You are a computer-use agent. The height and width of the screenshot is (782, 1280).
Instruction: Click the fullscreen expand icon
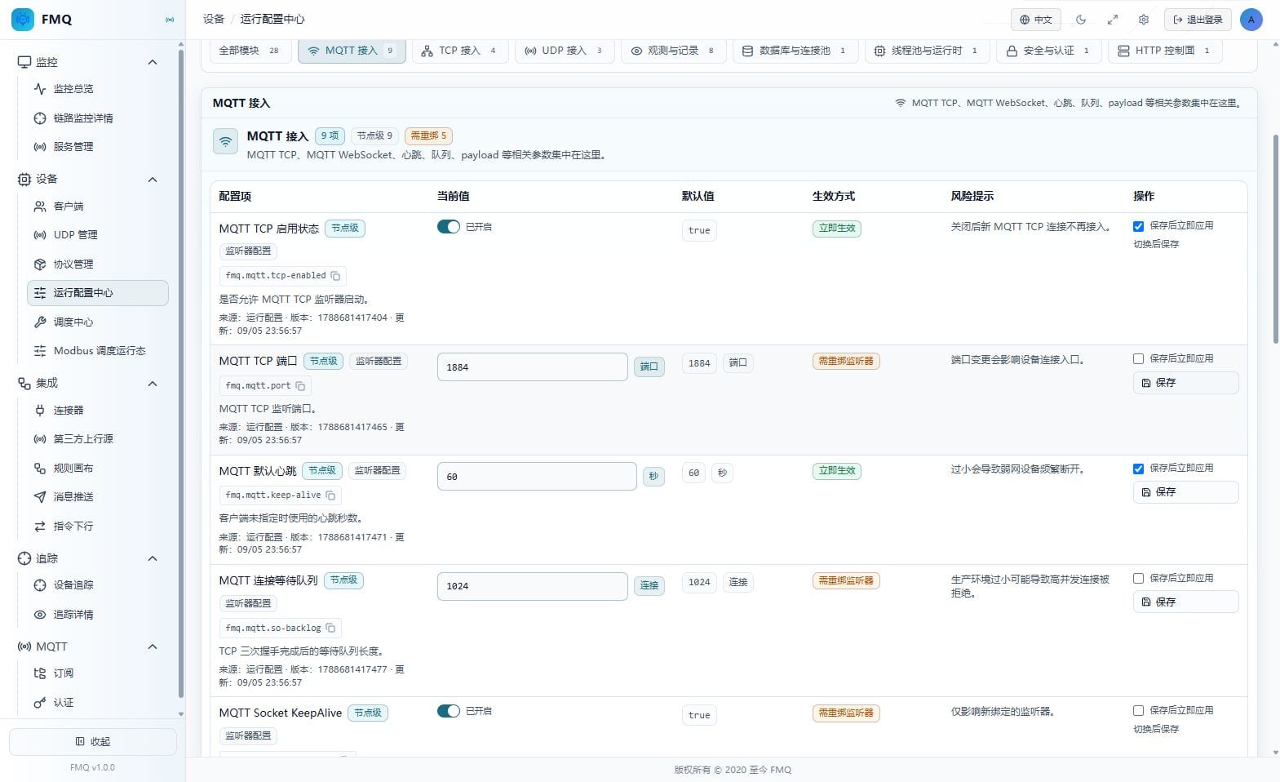(x=1112, y=20)
